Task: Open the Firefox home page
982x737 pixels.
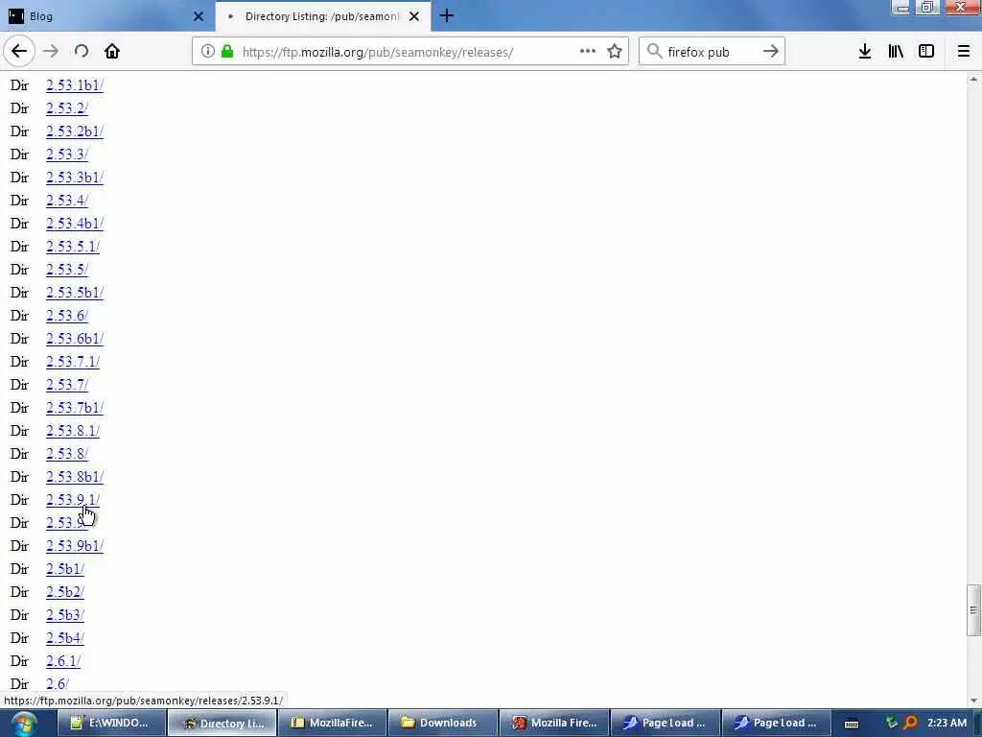Action: [x=112, y=52]
